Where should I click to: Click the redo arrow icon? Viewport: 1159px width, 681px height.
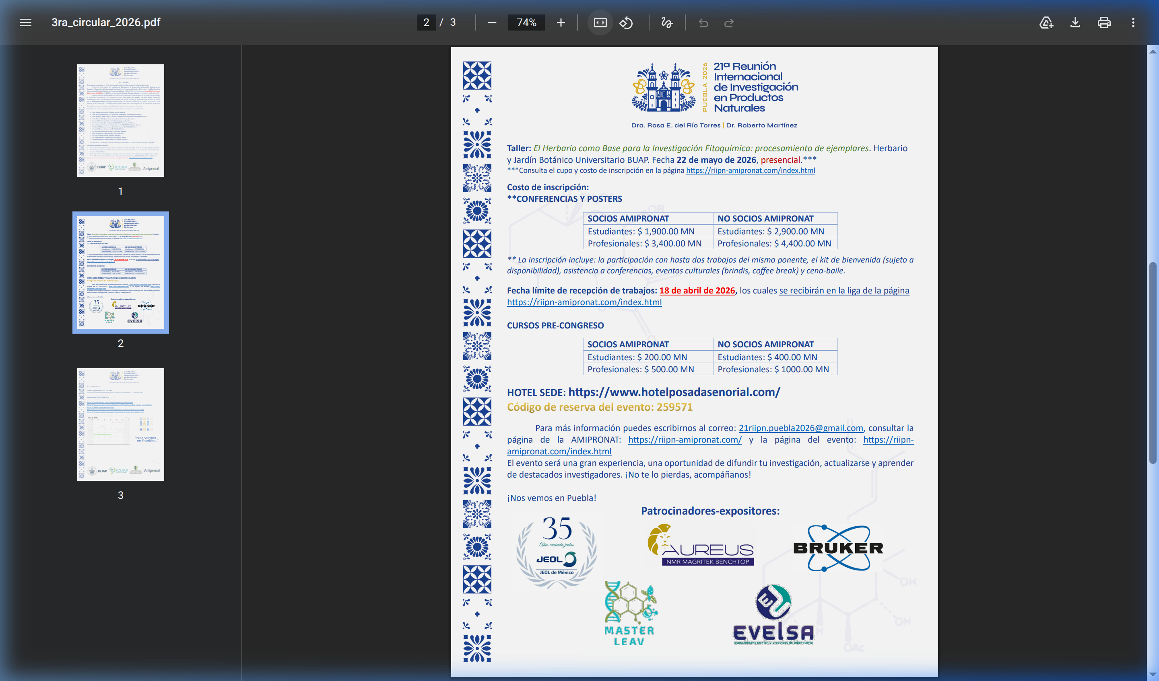pos(729,23)
